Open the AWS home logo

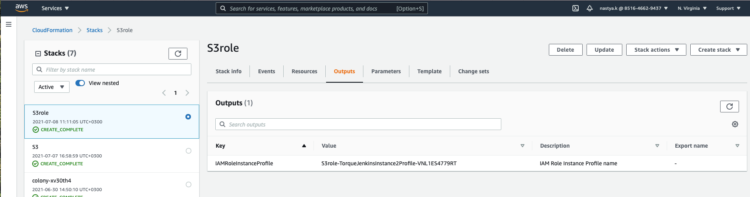coord(22,8)
